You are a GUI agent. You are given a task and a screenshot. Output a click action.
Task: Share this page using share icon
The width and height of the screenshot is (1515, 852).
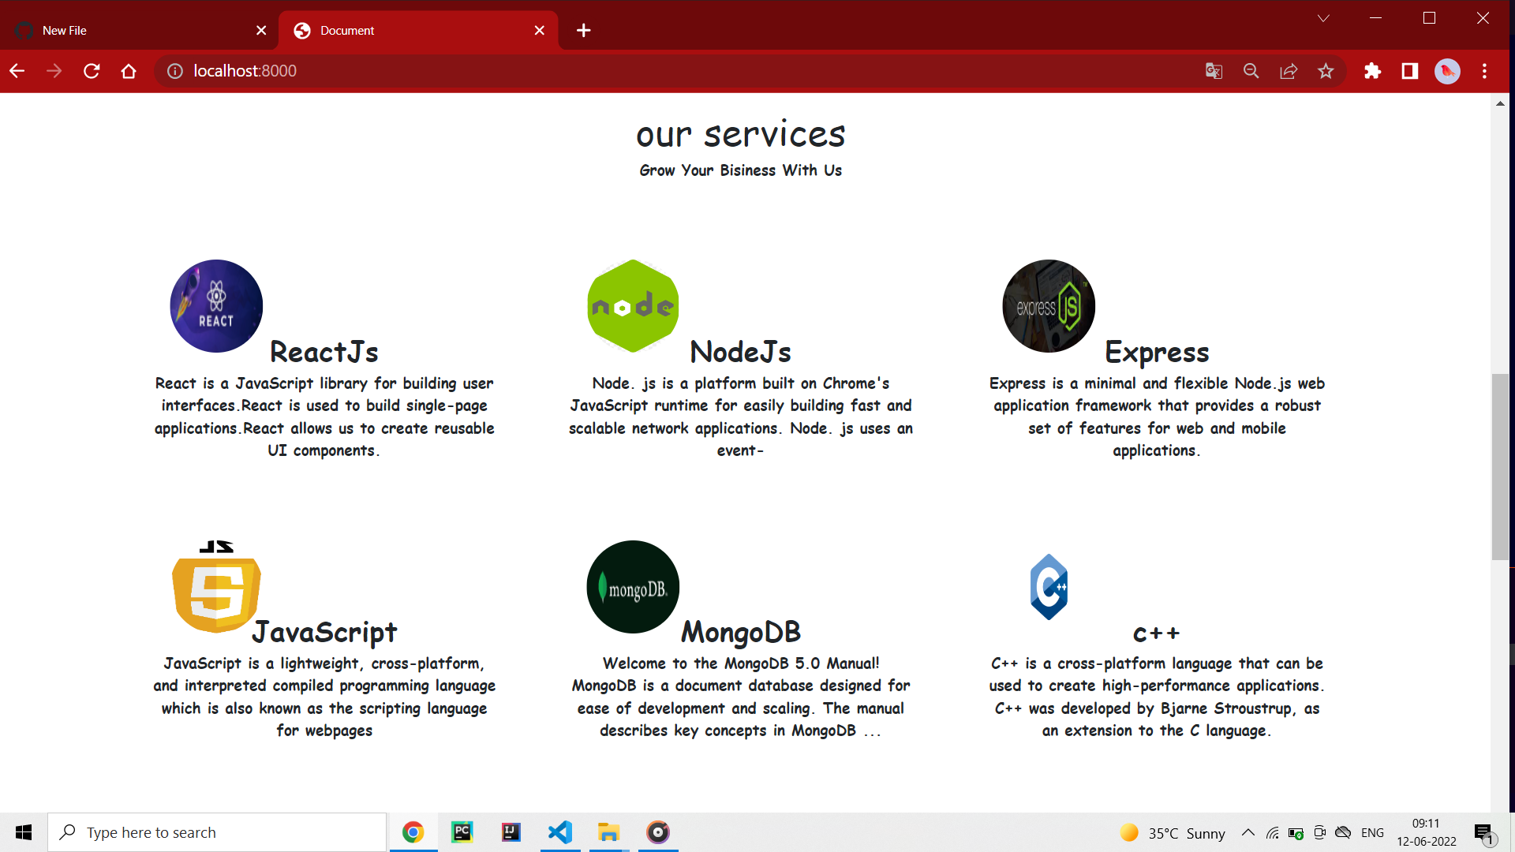[x=1289, y=71]
